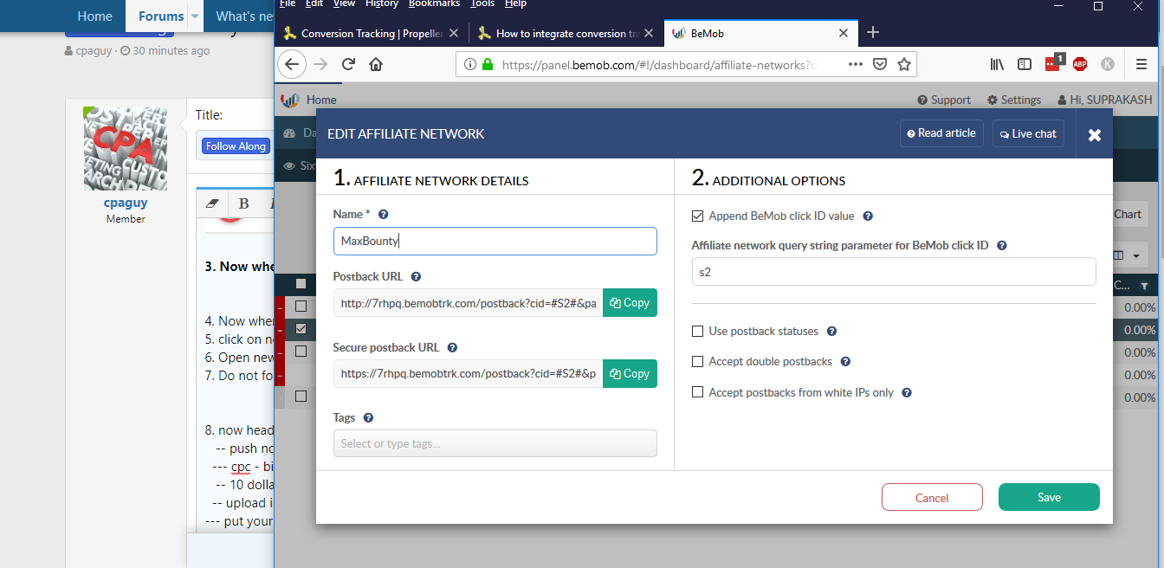Open Firefox View menu

coord(344,4)
